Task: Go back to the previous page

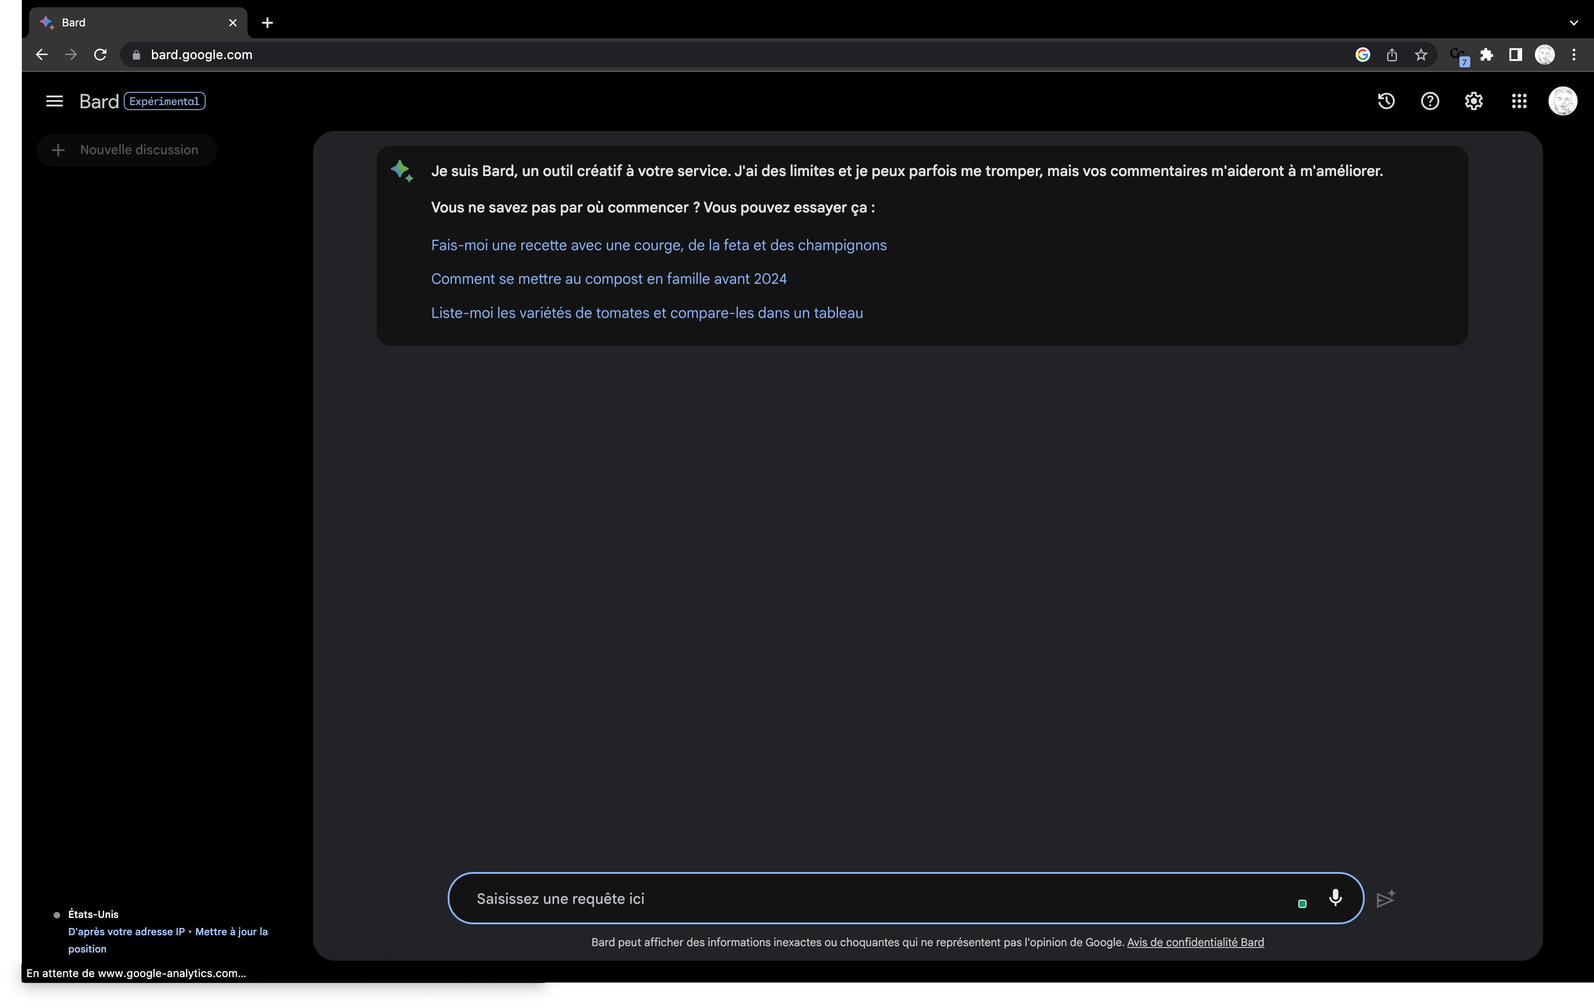Action: [x=42, y=55]
